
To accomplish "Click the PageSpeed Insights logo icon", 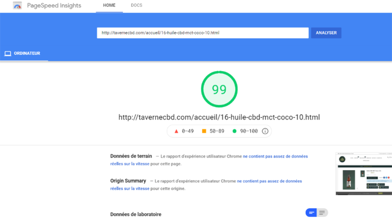I will tap(17, 6).
